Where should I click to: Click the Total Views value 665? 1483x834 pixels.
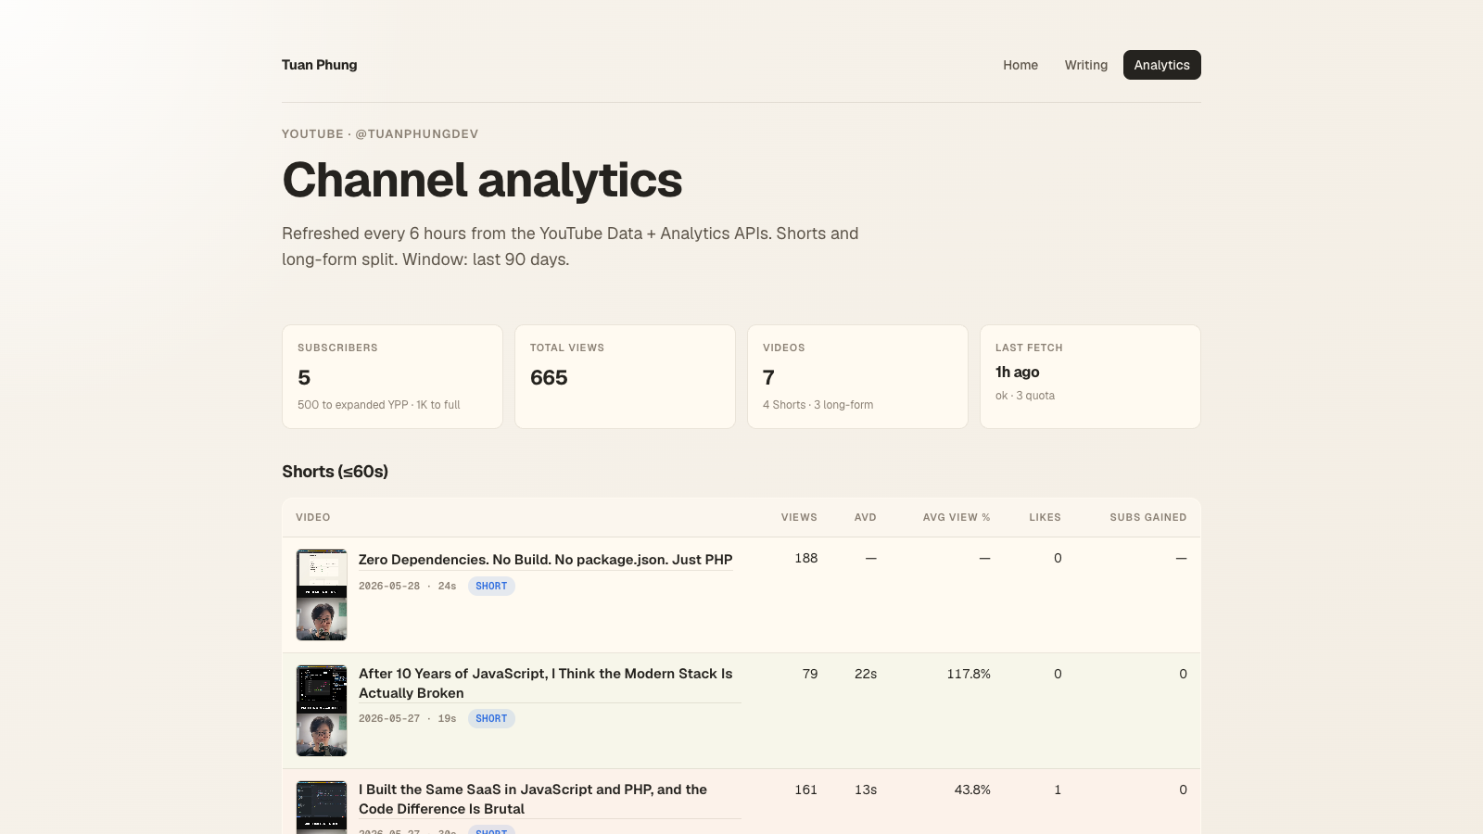[x=549, y=377]
